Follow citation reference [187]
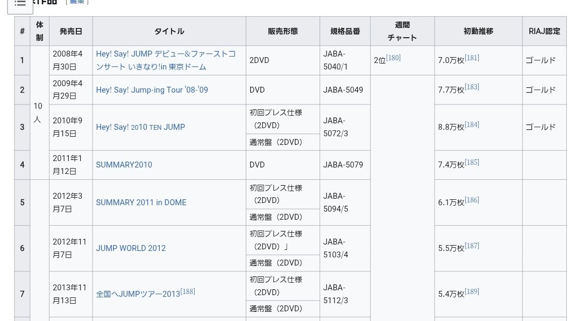The height and width of the screenshot is (321, 581). (472, 246)
